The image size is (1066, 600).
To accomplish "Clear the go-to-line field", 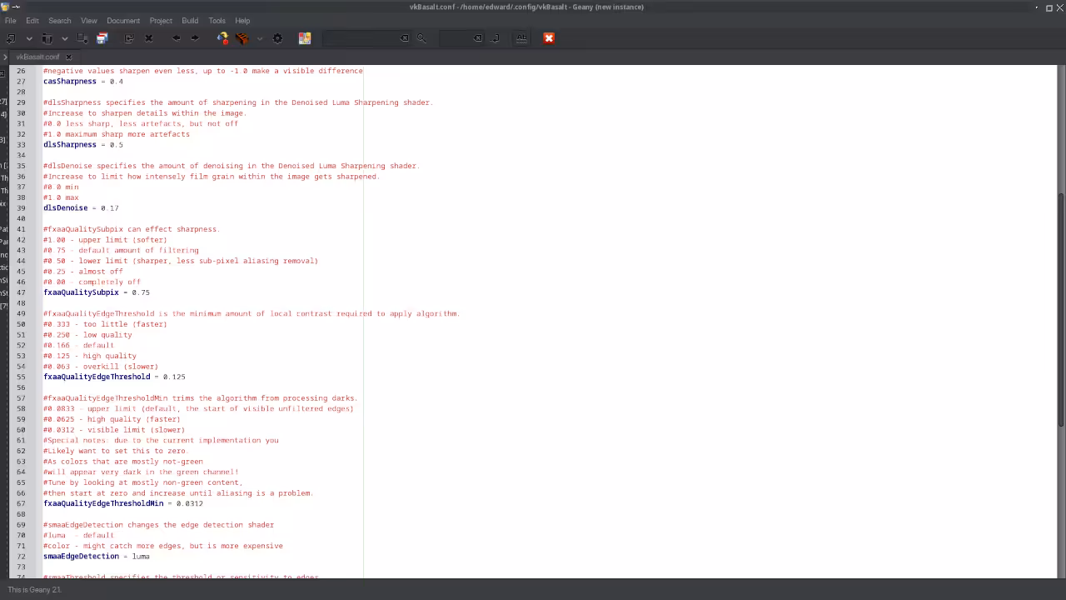I will 478,38.
